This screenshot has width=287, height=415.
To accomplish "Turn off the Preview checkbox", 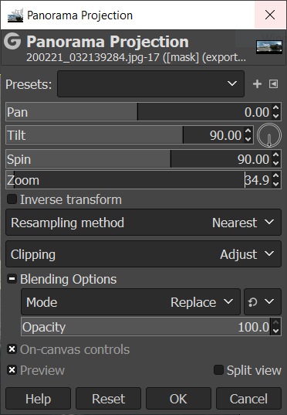I will [12, 370].
